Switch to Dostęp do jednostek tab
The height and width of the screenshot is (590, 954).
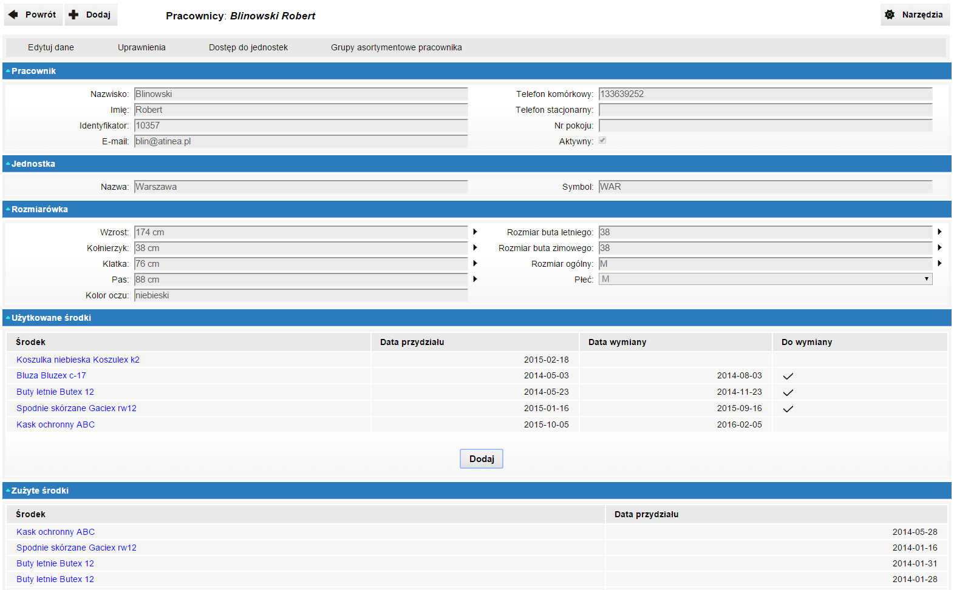pos(248,47)
